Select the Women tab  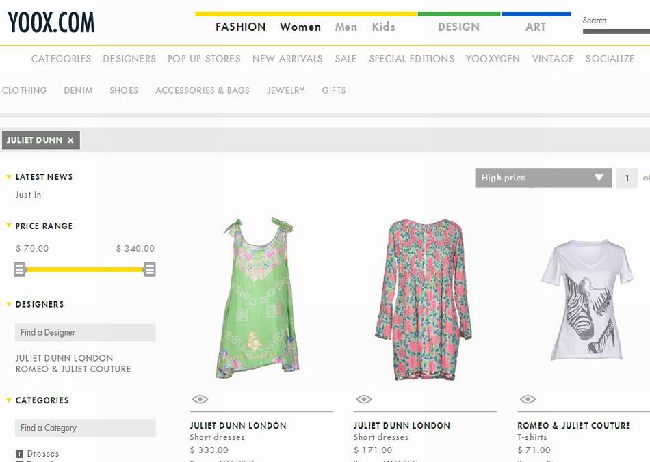pyautogui.click(x=300, y=27)
